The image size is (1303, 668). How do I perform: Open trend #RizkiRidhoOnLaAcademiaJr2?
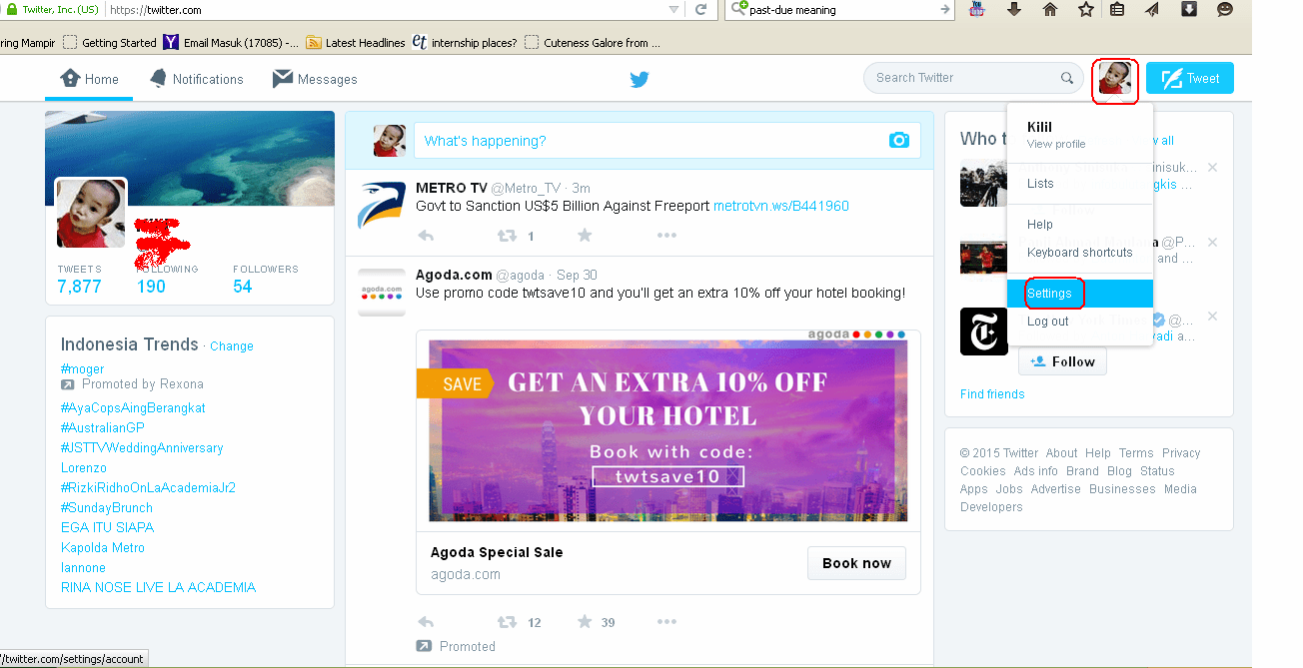tap(148, 488)
